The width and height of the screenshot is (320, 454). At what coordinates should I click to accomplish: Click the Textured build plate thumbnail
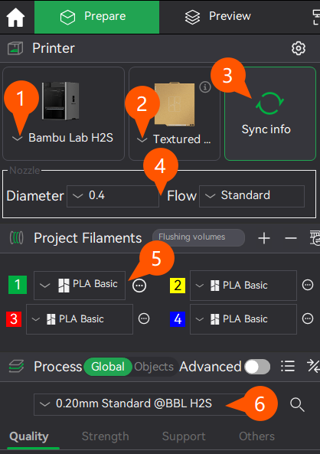click(175, 104)
